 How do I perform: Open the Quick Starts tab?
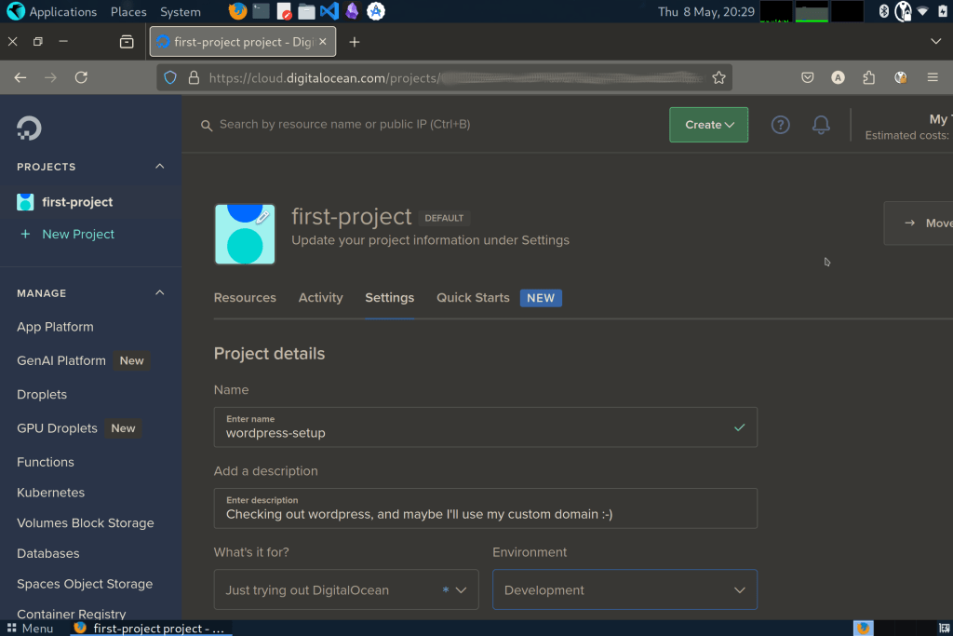[473, 297]
